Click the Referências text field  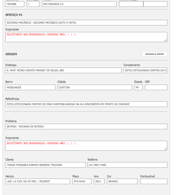86,104
